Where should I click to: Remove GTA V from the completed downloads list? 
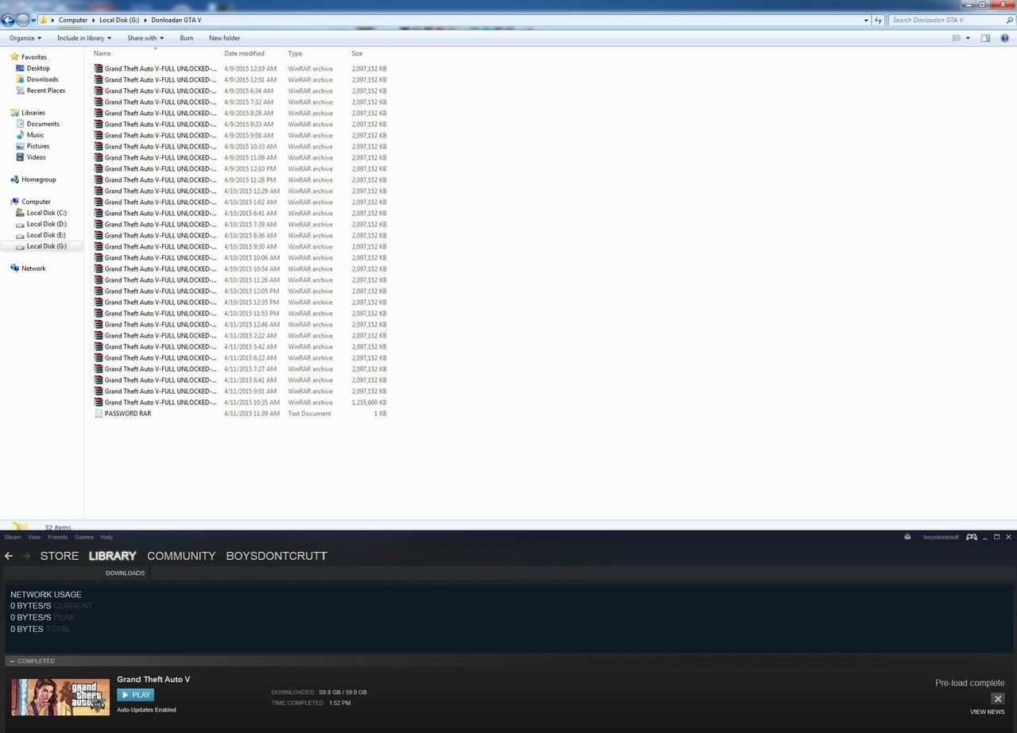click(998, 699)
